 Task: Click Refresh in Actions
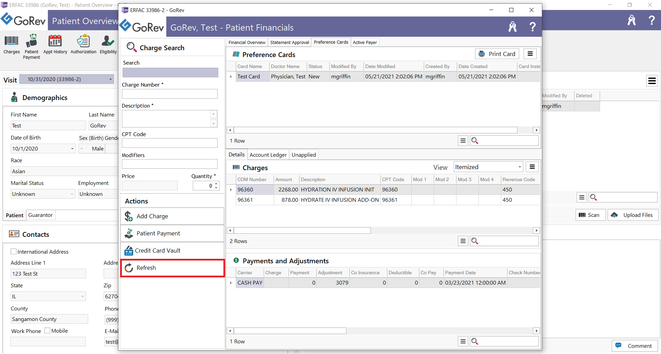point(172,268)
